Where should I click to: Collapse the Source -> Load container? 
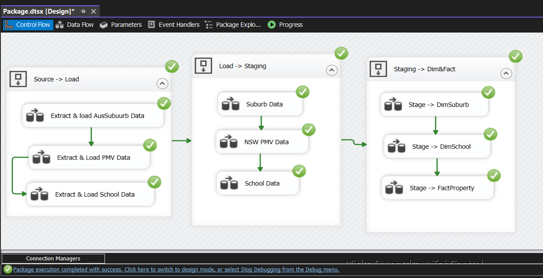162,84
